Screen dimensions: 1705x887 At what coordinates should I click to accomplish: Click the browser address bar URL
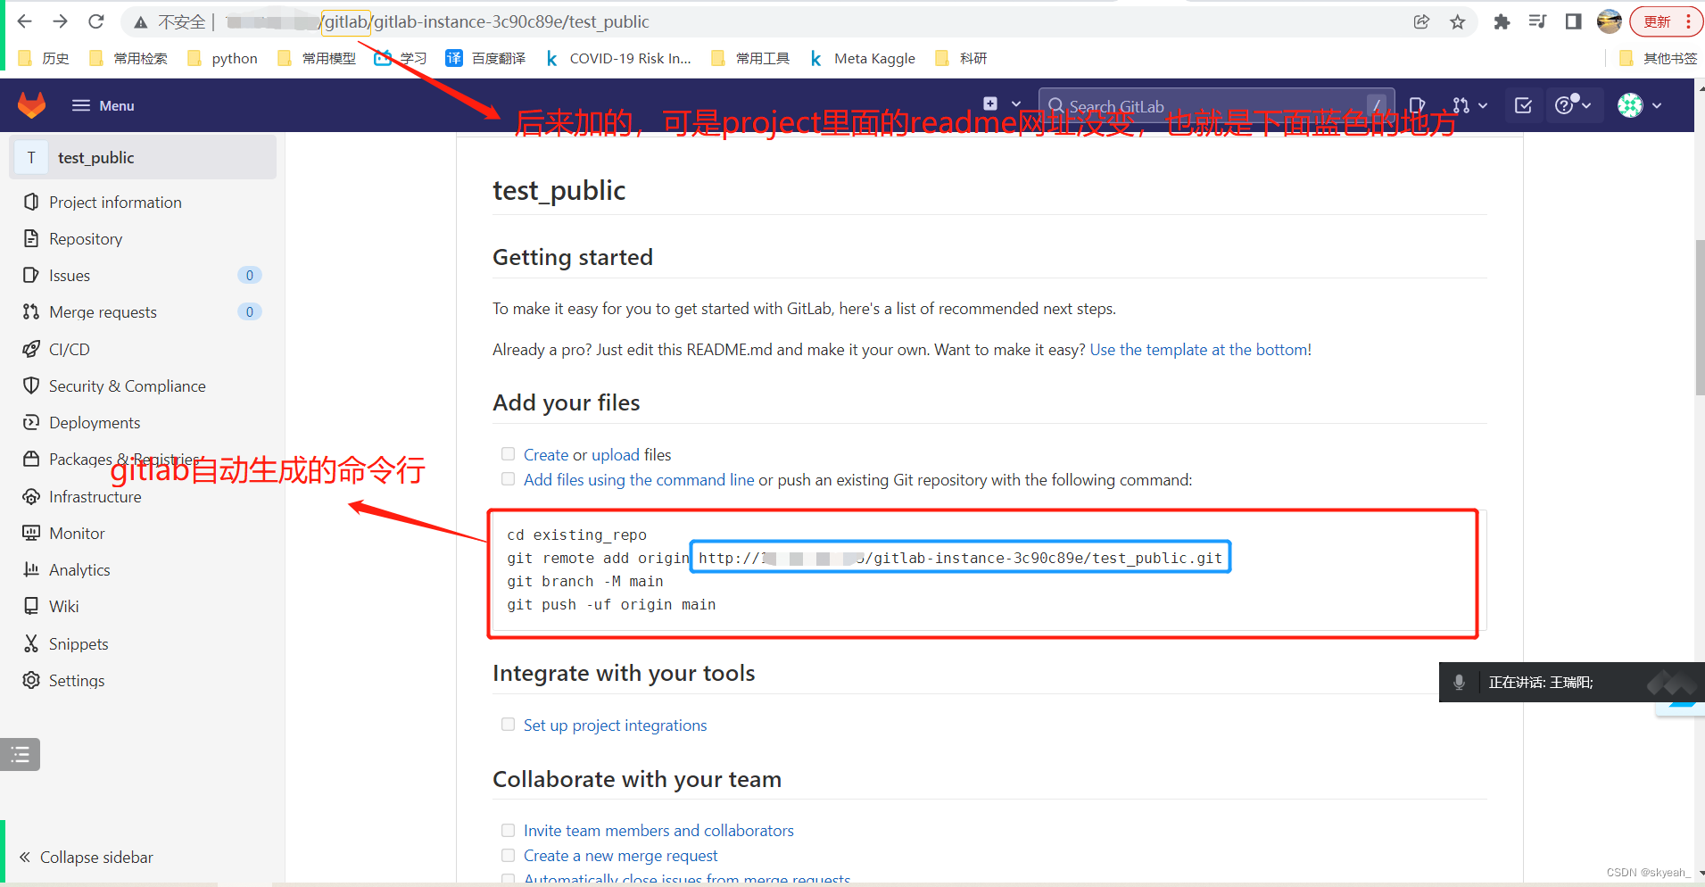pos(486,21)
